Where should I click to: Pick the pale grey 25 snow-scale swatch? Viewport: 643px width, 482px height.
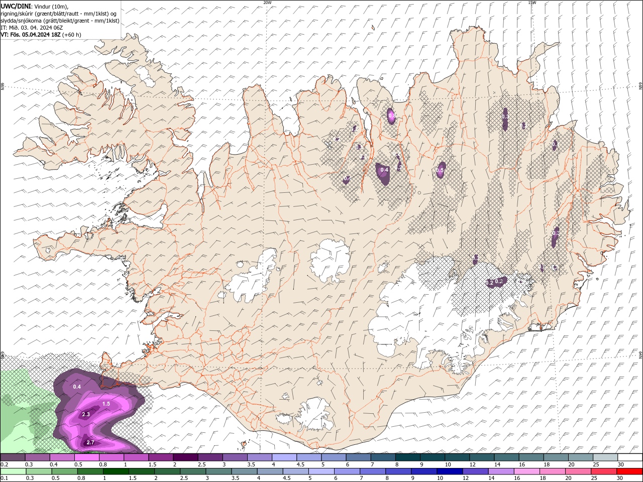605,458
